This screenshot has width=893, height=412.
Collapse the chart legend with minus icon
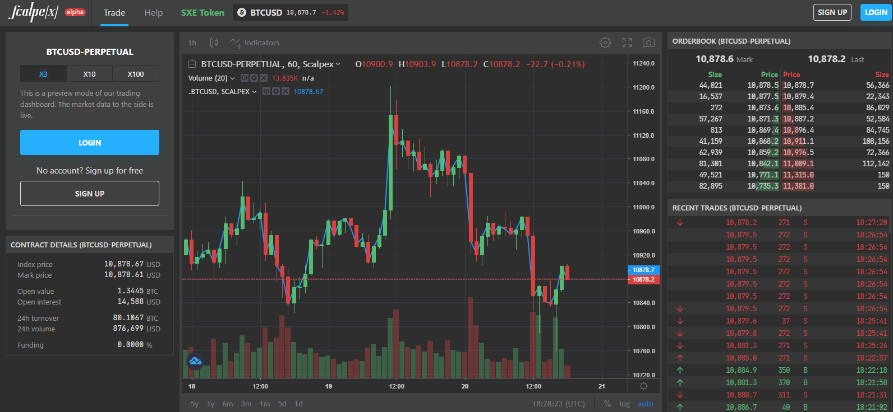192,64
